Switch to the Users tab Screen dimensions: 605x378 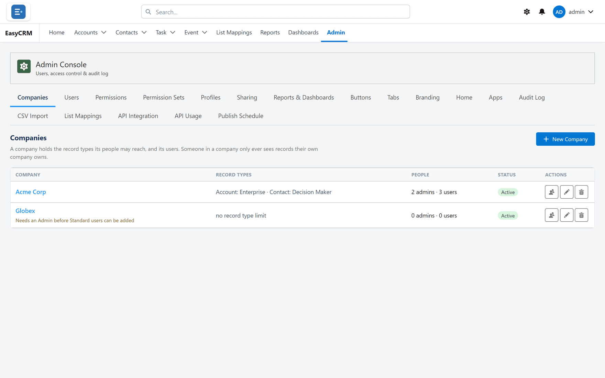point(71,97)
